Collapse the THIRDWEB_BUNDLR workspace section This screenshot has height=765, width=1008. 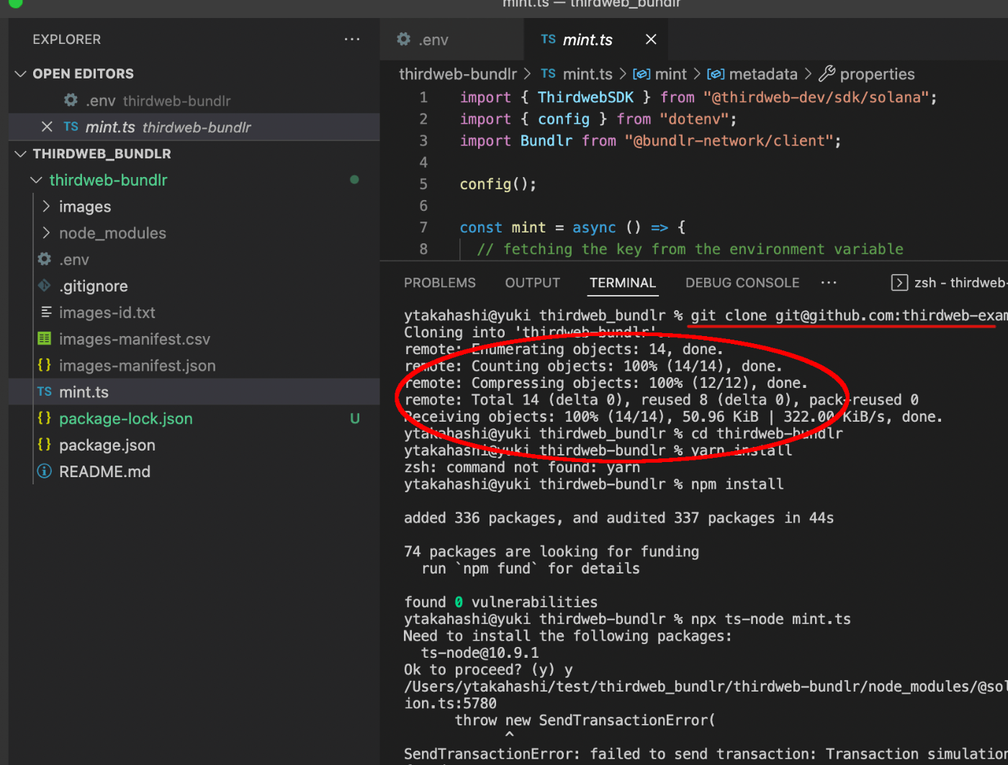[x=20, y=153]
